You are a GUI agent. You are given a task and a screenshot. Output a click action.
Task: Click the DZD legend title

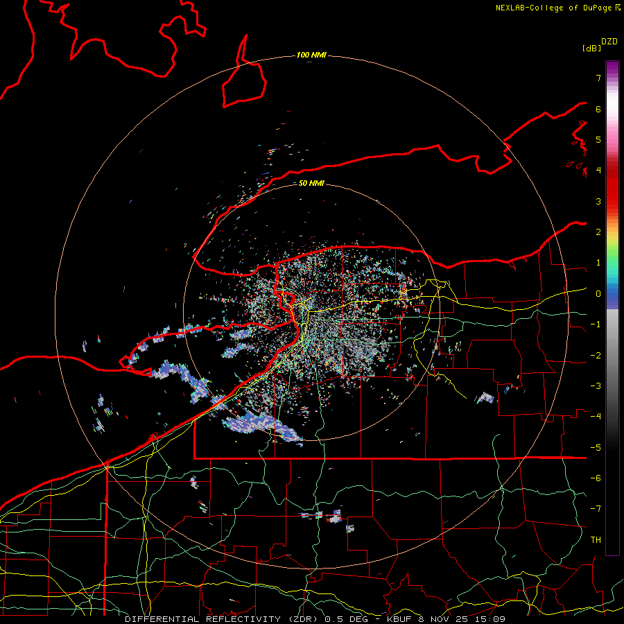(x=609, y=42)
